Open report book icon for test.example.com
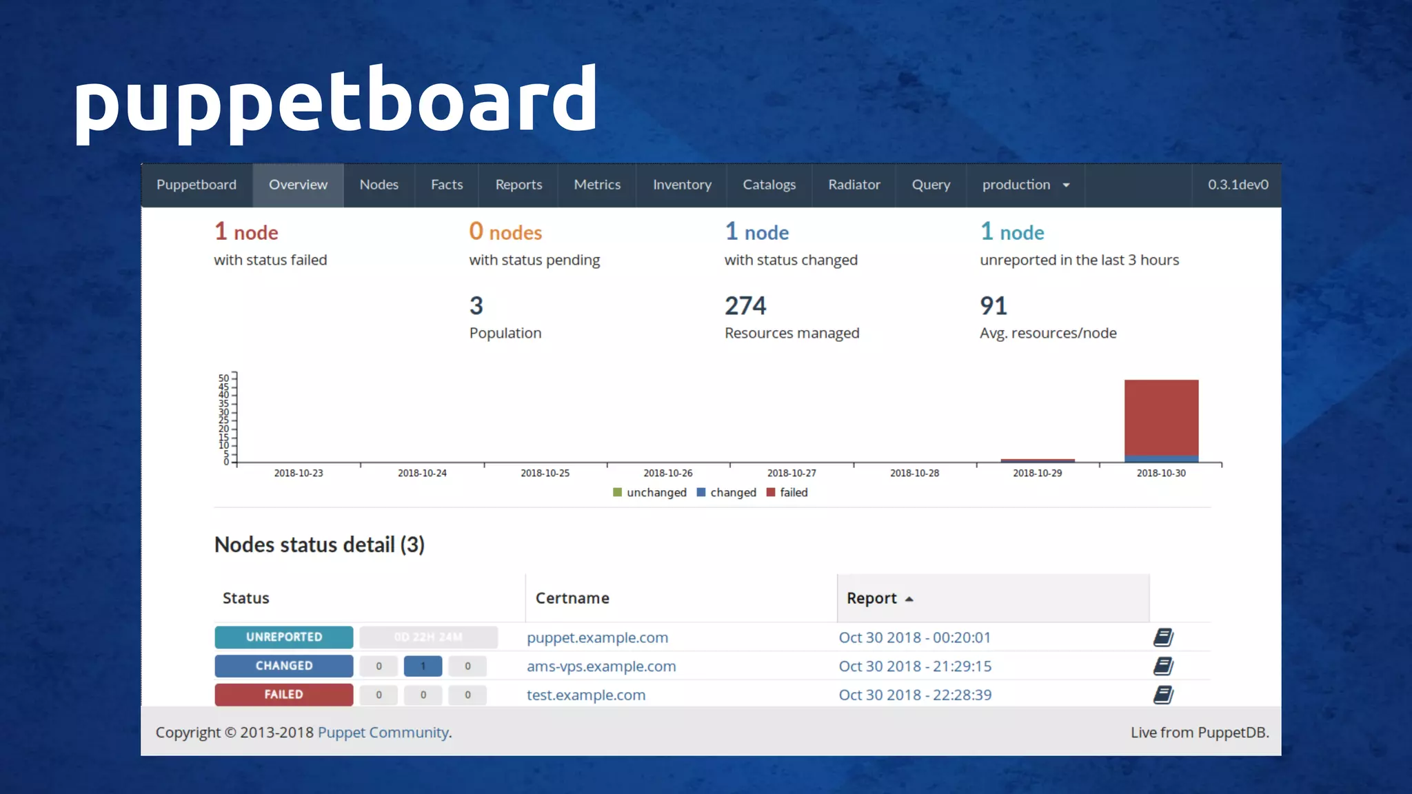Screen dimensions: 1412x794 [x=1163, y=695]
